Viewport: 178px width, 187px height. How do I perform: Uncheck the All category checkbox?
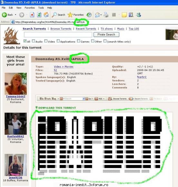click(x=25, y=41)
